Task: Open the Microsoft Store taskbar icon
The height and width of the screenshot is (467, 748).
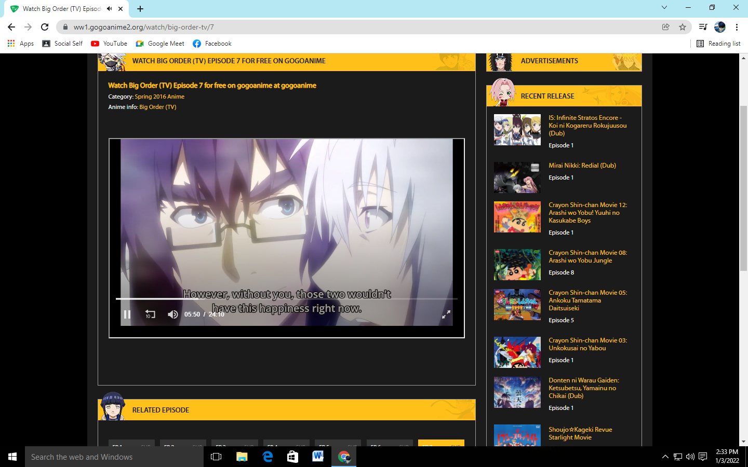Action: click(x=293, y=457)
